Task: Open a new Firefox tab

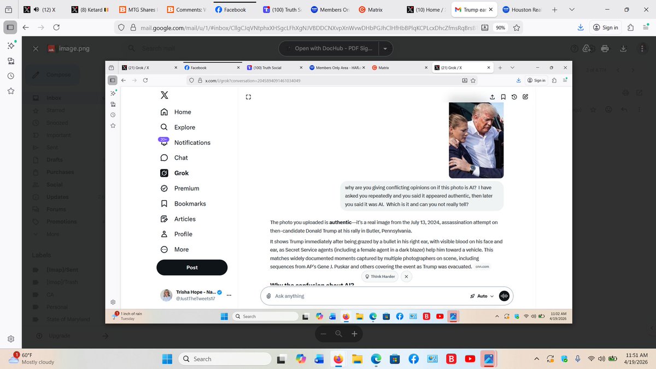Action: pos(554,10)
